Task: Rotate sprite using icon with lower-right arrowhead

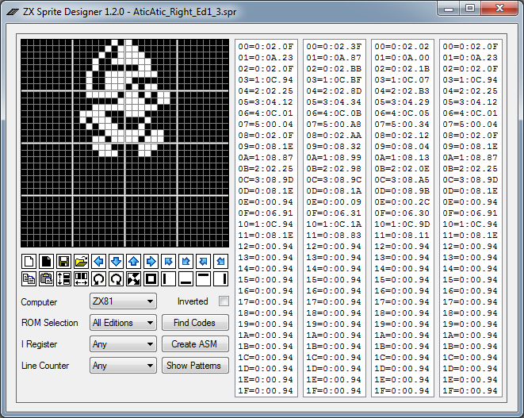Action: (x=116, y=278)
